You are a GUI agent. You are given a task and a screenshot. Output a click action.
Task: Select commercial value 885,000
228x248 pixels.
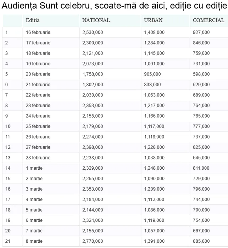point(201,241)
